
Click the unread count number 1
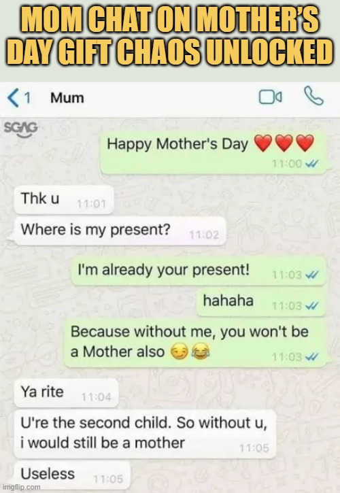(x=27, y=98)
